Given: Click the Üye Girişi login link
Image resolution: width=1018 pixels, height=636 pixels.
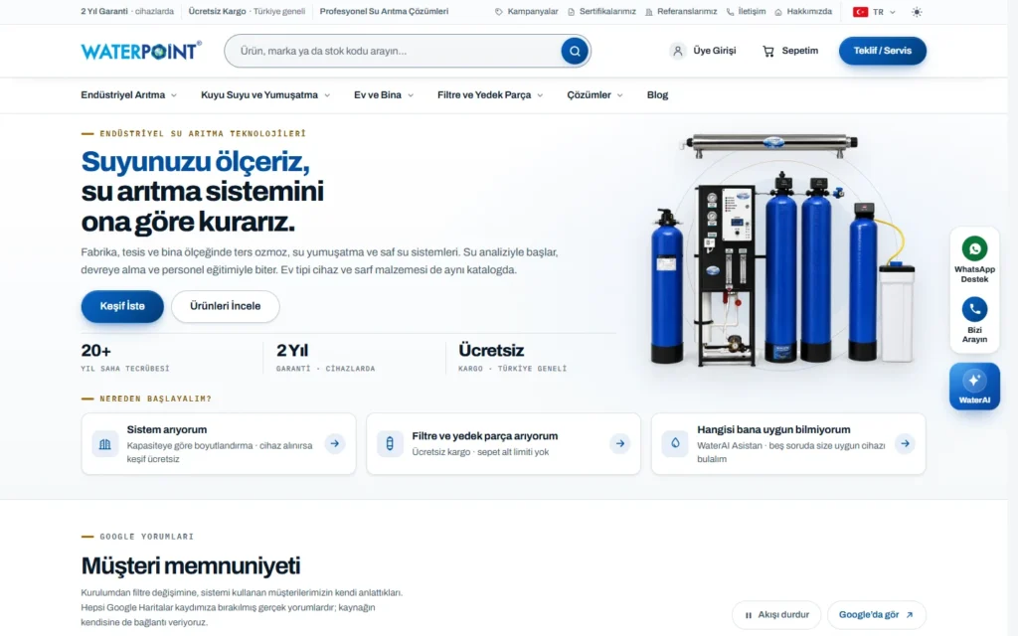Looking at the screenshot, I should (703, 51).
